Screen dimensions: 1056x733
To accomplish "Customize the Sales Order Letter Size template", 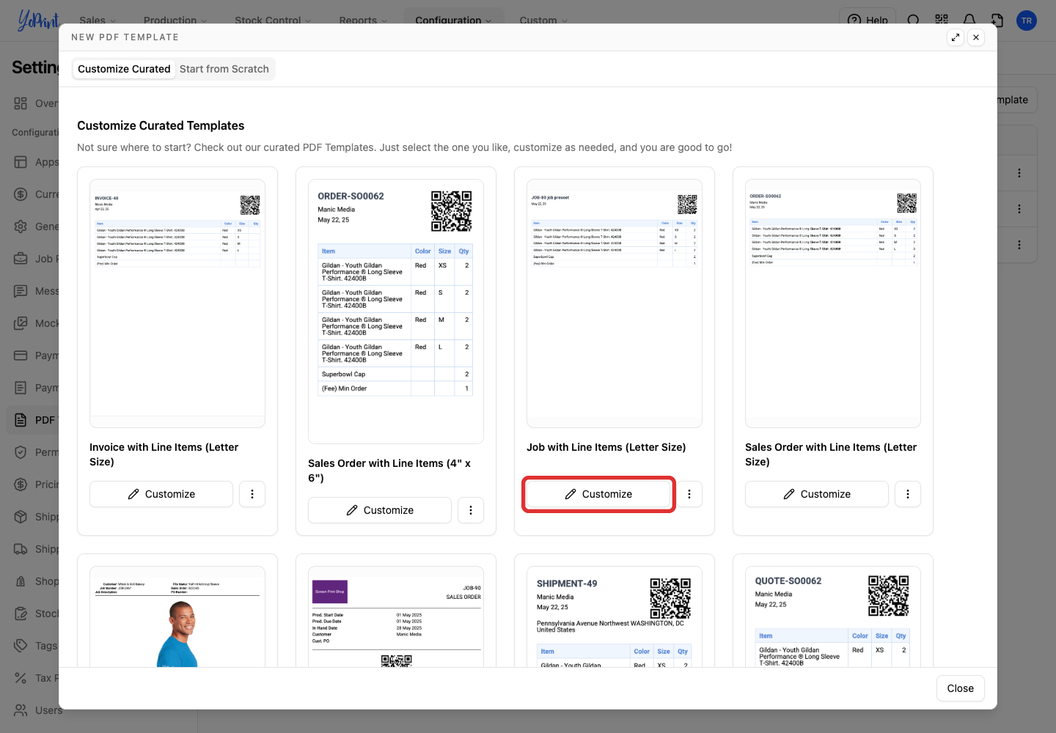I will click(x=817, y=494).
